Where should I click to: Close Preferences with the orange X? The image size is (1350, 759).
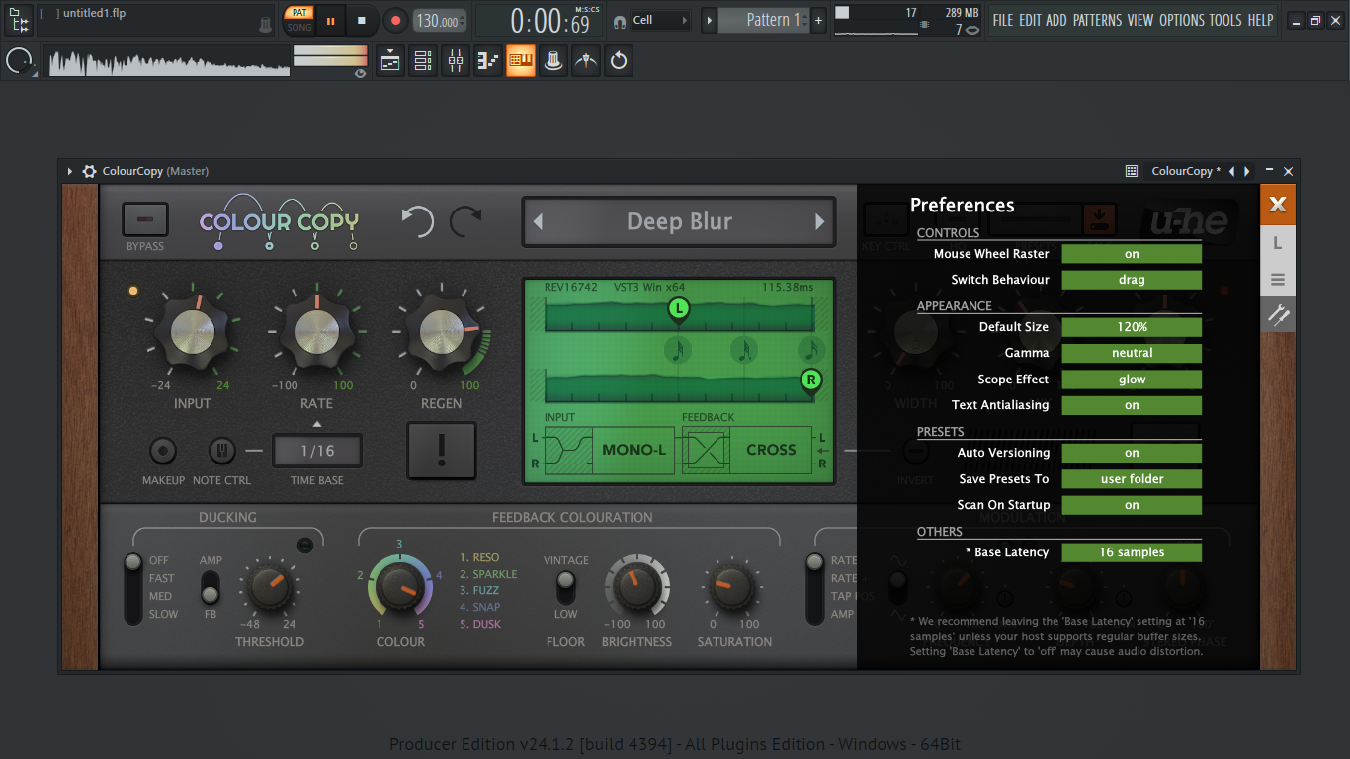(x=1278, y=205)
